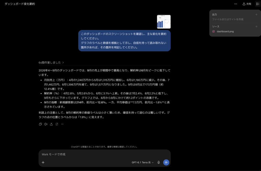This screenshot has width=261, height=171.
Task: Click the ダッシュボード変化要約 conversation title
Action: 20,4
